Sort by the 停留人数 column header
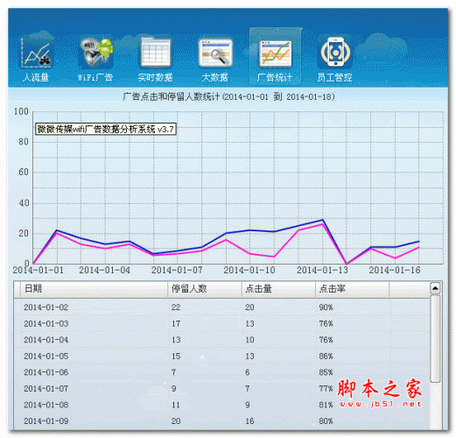This screenshot has width=456, height=438. pos(205,289)
